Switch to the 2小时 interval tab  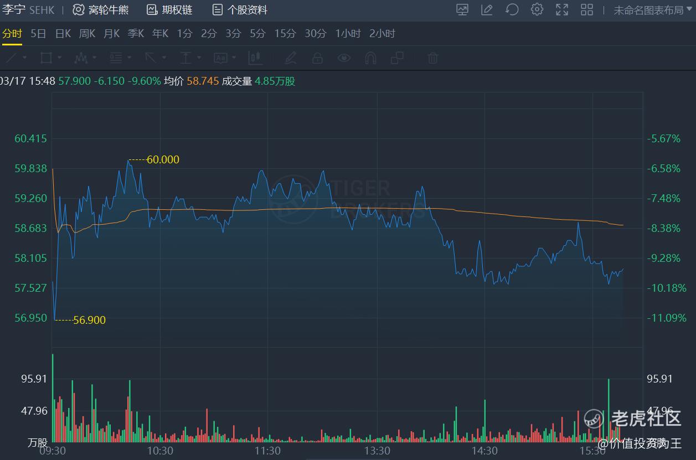pyautogui.click(x=382, y=34)
